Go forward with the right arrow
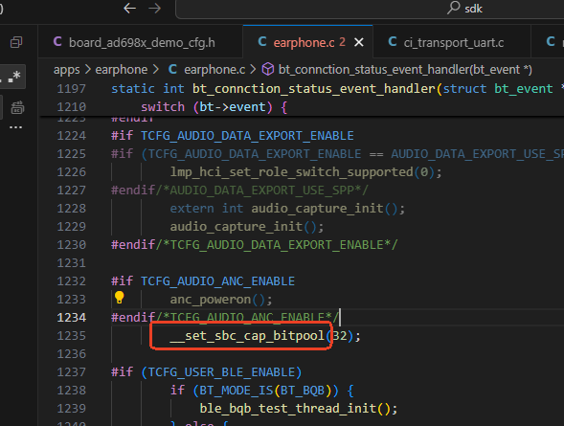The image size is (564, 426). click(155, 9)
